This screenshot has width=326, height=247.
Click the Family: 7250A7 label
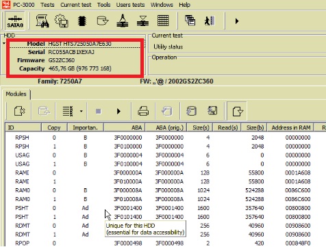[x=60, y=81]
